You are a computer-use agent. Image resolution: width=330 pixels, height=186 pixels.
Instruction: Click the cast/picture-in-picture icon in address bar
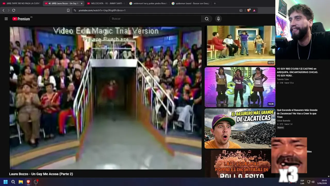241,10
